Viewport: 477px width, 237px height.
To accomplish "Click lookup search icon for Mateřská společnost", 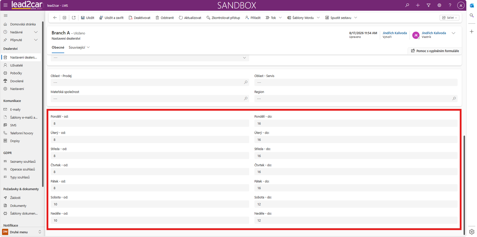I will coord(246,99).
